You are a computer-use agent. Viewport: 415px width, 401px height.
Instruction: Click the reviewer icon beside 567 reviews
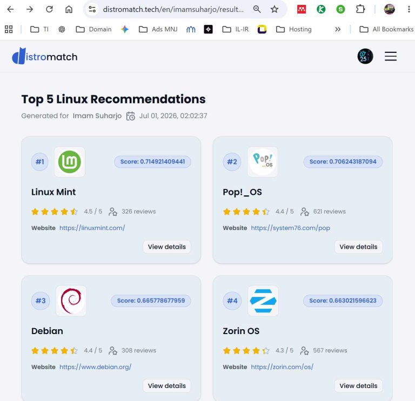point(304,350)
